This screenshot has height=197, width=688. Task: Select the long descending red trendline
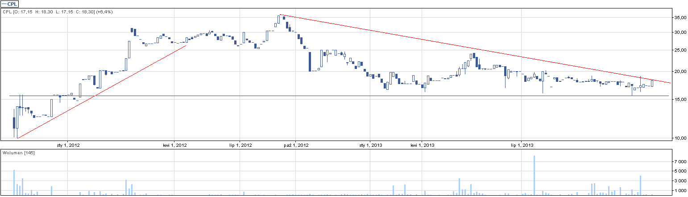(x=475, y=49)
